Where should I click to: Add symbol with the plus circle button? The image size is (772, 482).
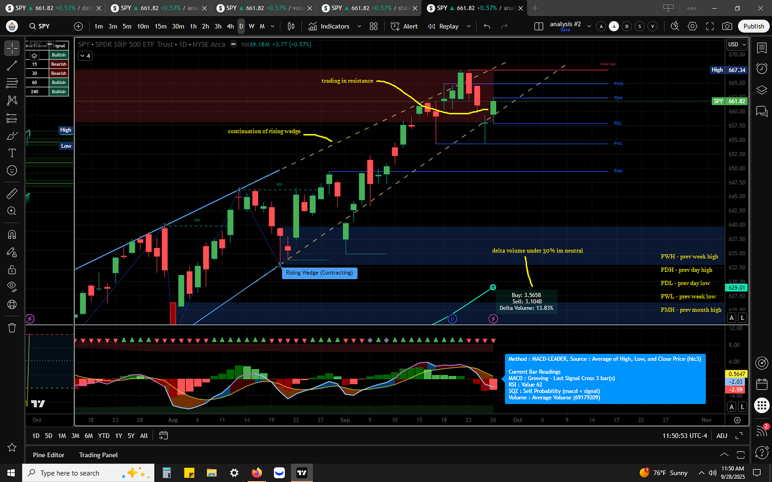pos(78,26)
